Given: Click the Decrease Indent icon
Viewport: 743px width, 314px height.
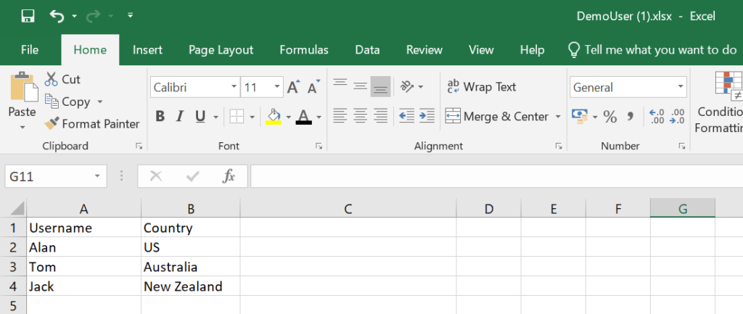Looking at the screenshot, I should 406,115.
